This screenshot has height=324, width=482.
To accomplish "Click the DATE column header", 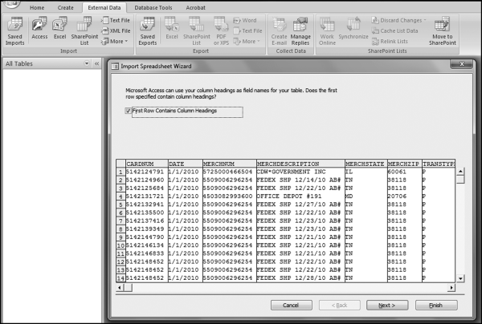I will [x=186, y=164].
